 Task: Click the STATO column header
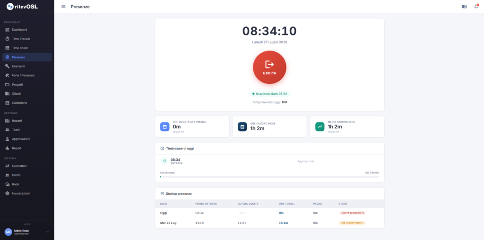tap(343, 204)
